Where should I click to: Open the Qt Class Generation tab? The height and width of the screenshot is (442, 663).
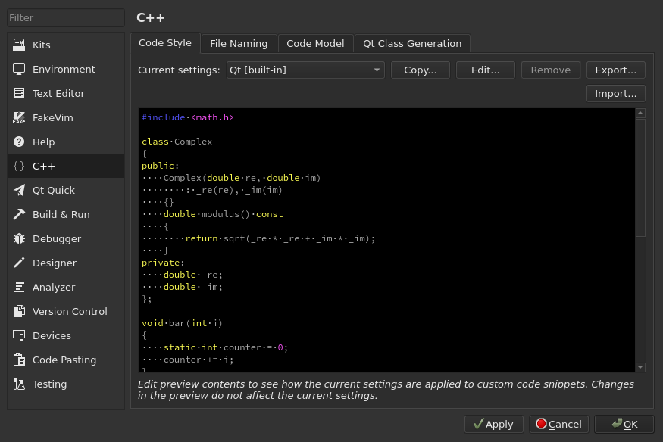pyautogui.click(x=412, y=43)
